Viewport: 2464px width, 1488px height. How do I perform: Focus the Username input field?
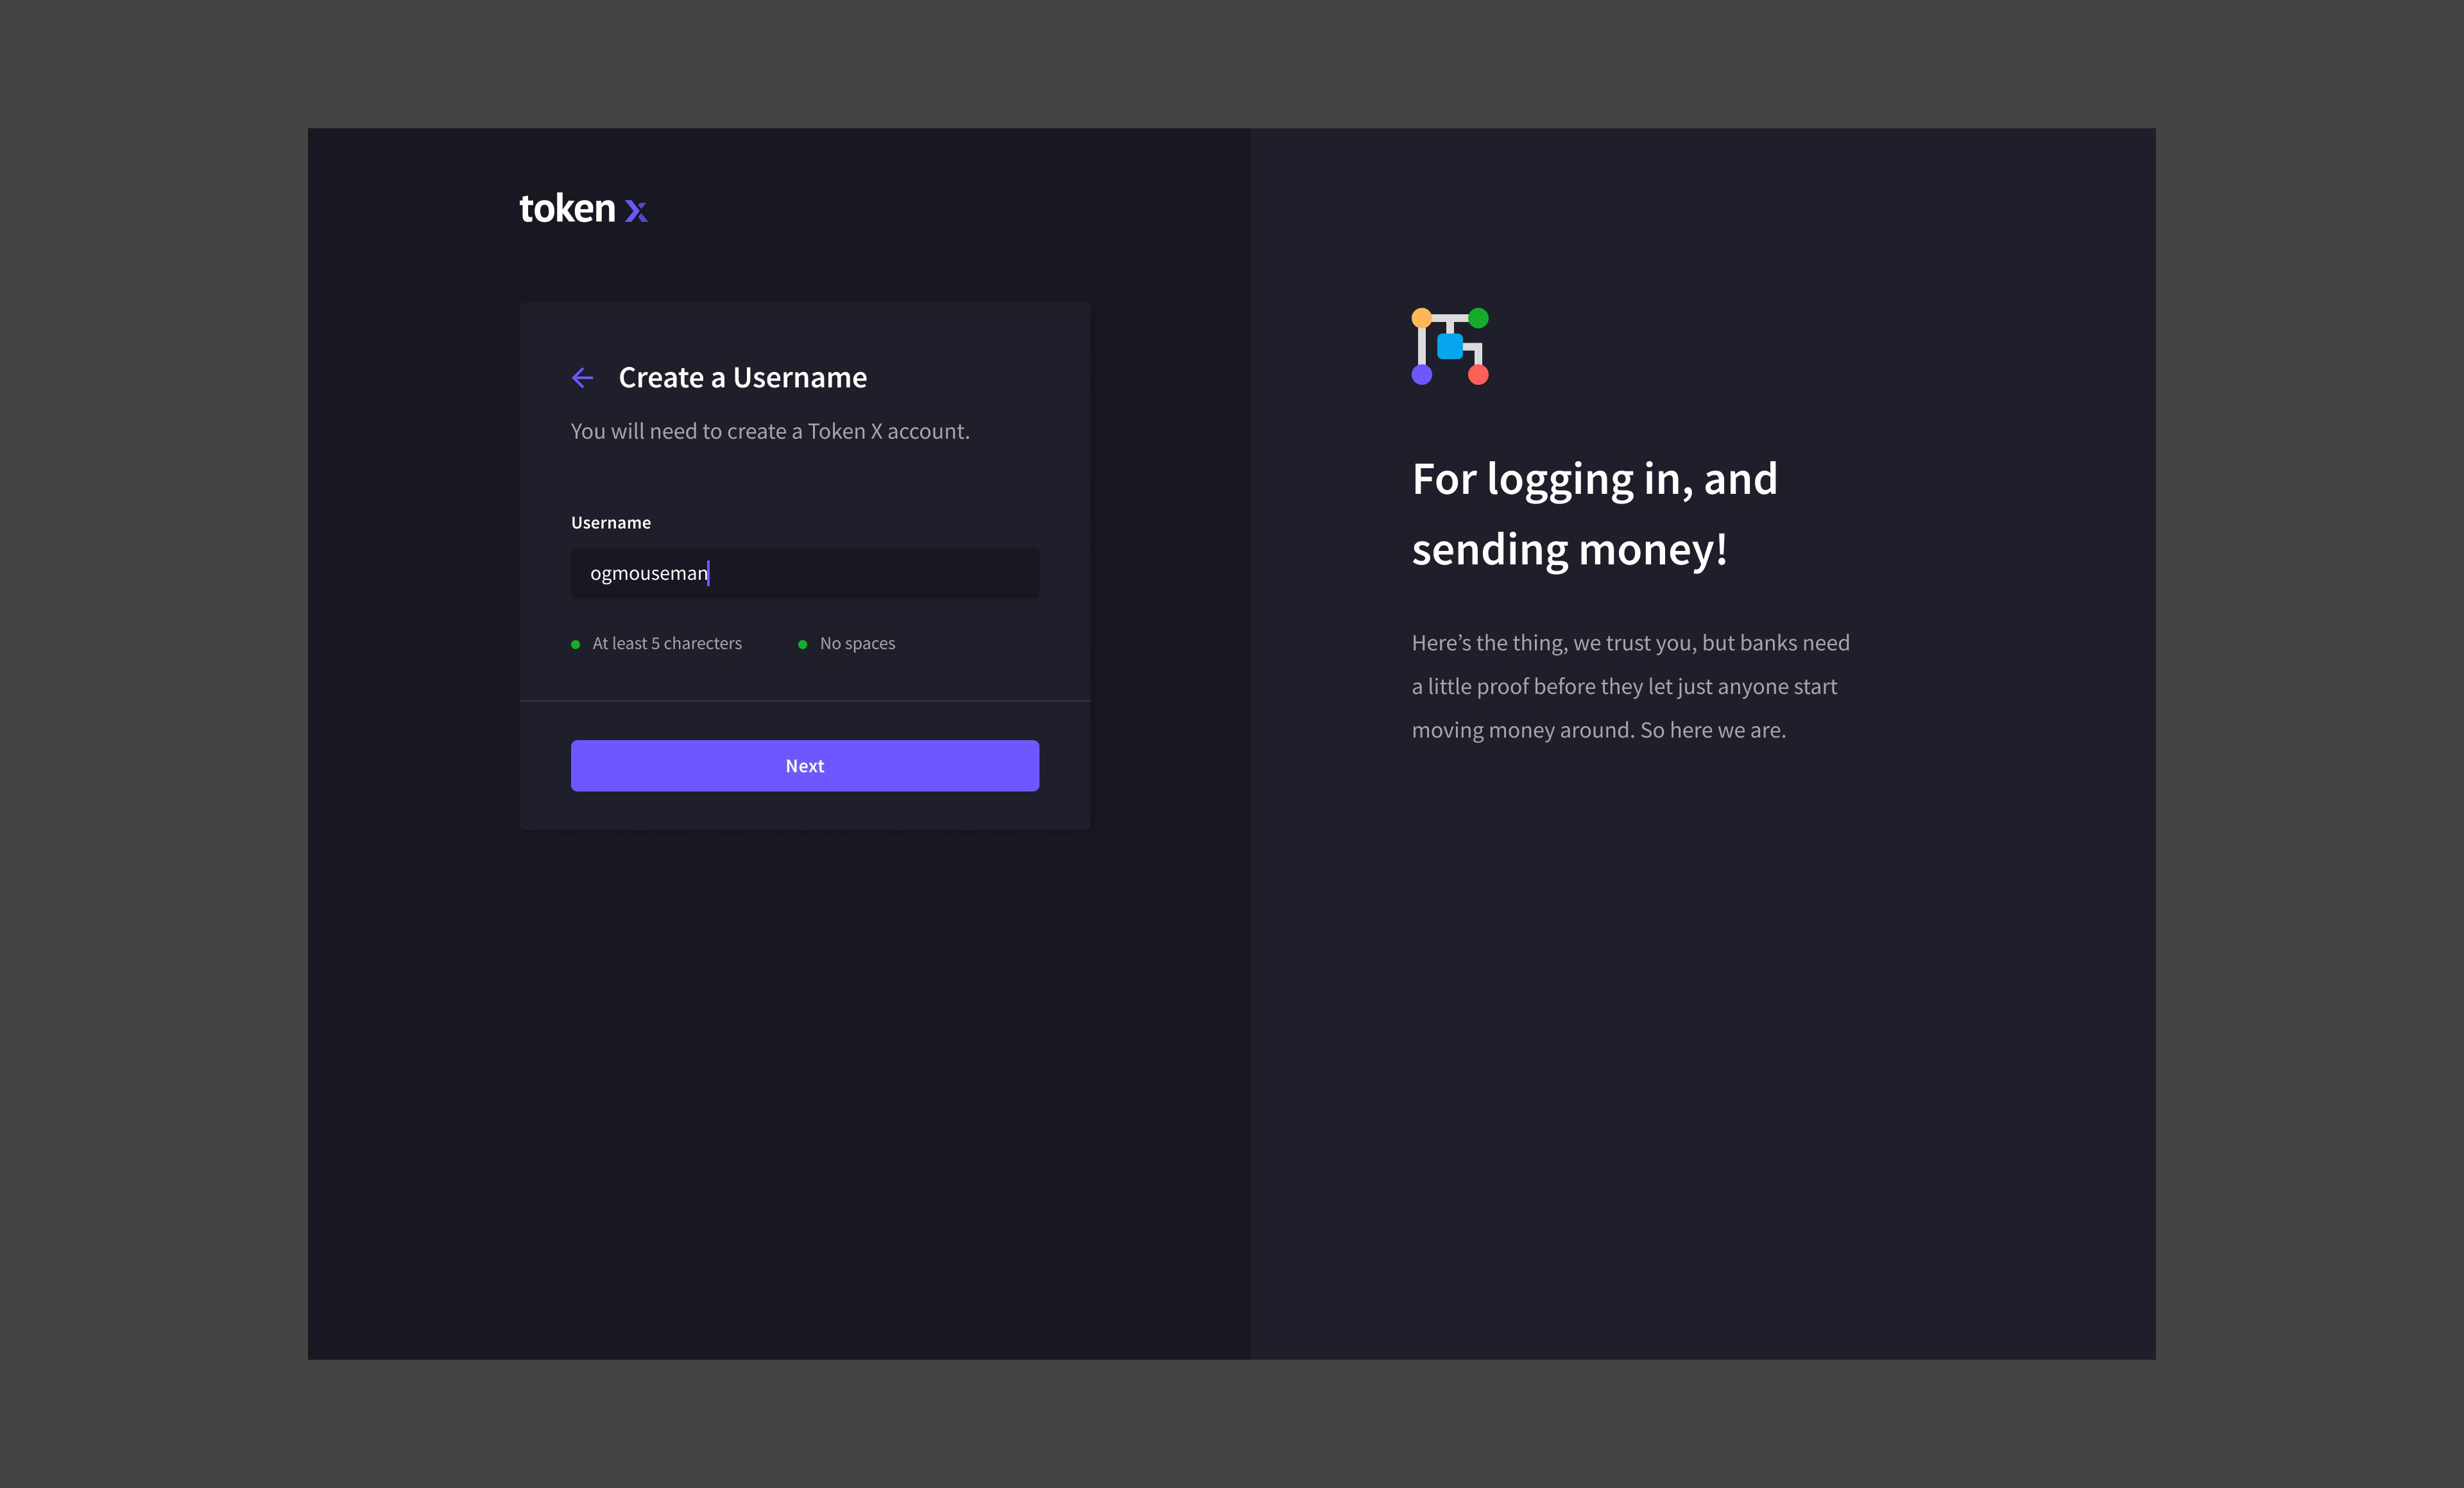pyautogui.click(x=804, y=573)
